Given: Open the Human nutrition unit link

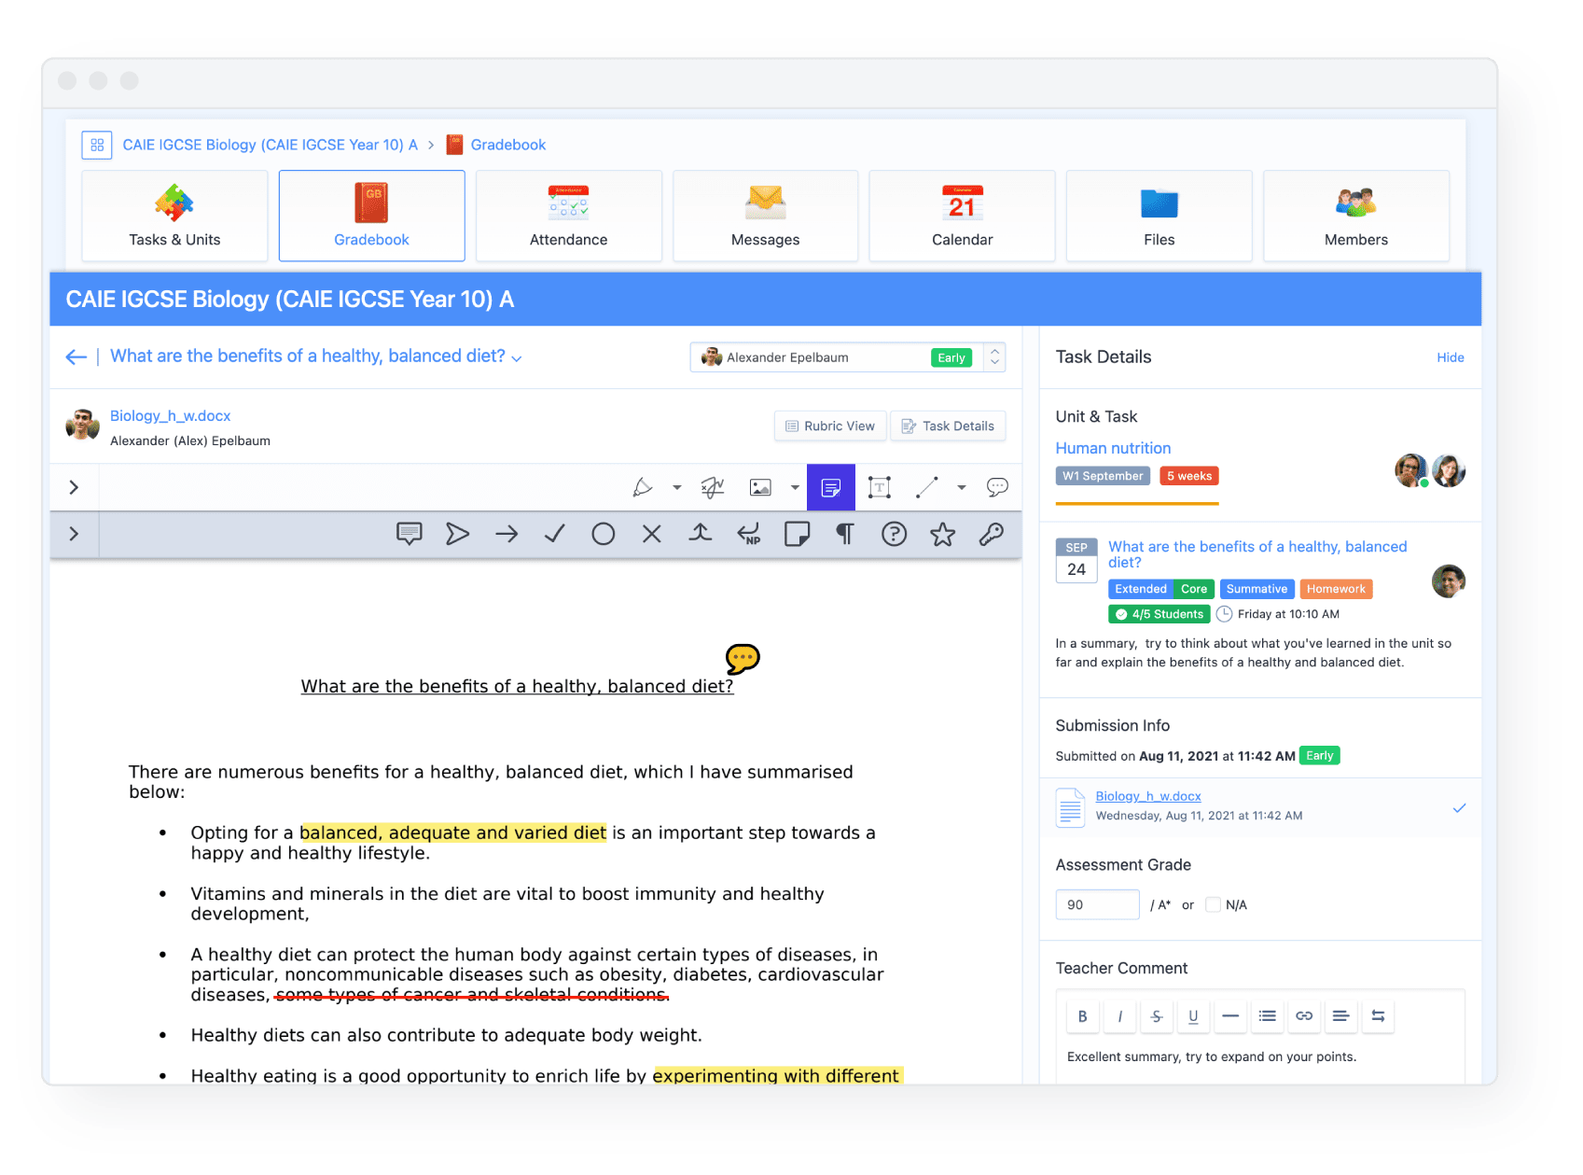Looking at the screenshot, I should [1113, 448].
